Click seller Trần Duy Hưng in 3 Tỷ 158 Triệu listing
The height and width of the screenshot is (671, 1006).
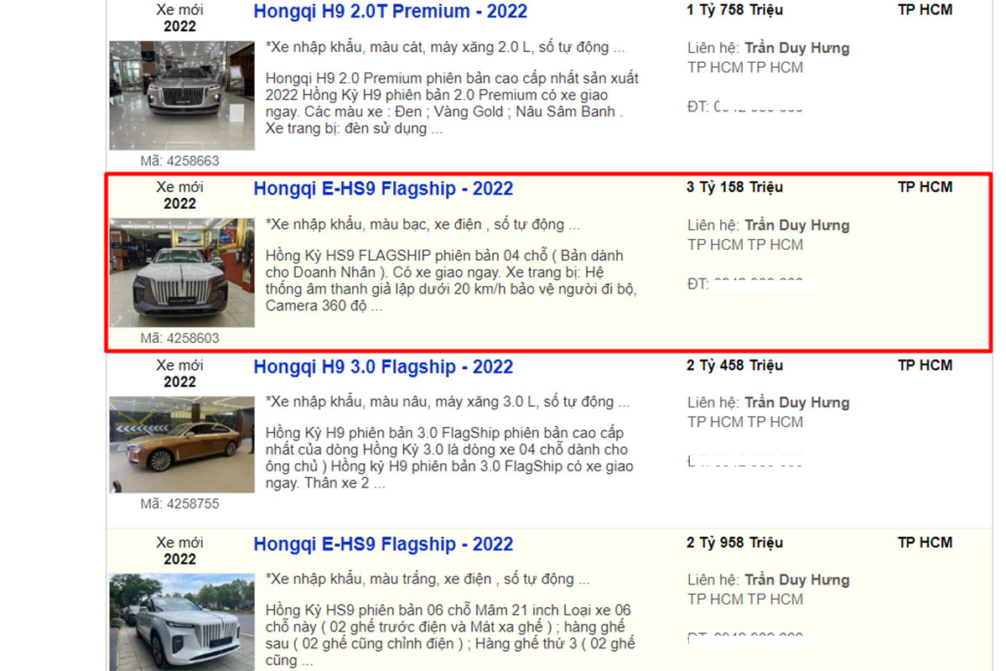(x=797, y=225)
